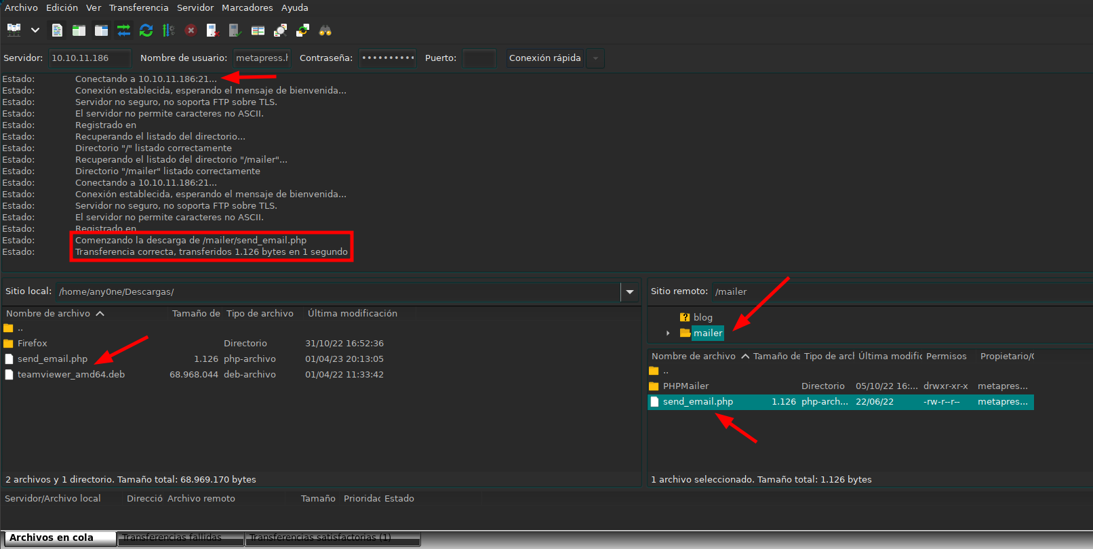The height and width of the screenshot is (549, 1093).
Task: Toggle processing of transfer queue icon
Action: (168, 30)
